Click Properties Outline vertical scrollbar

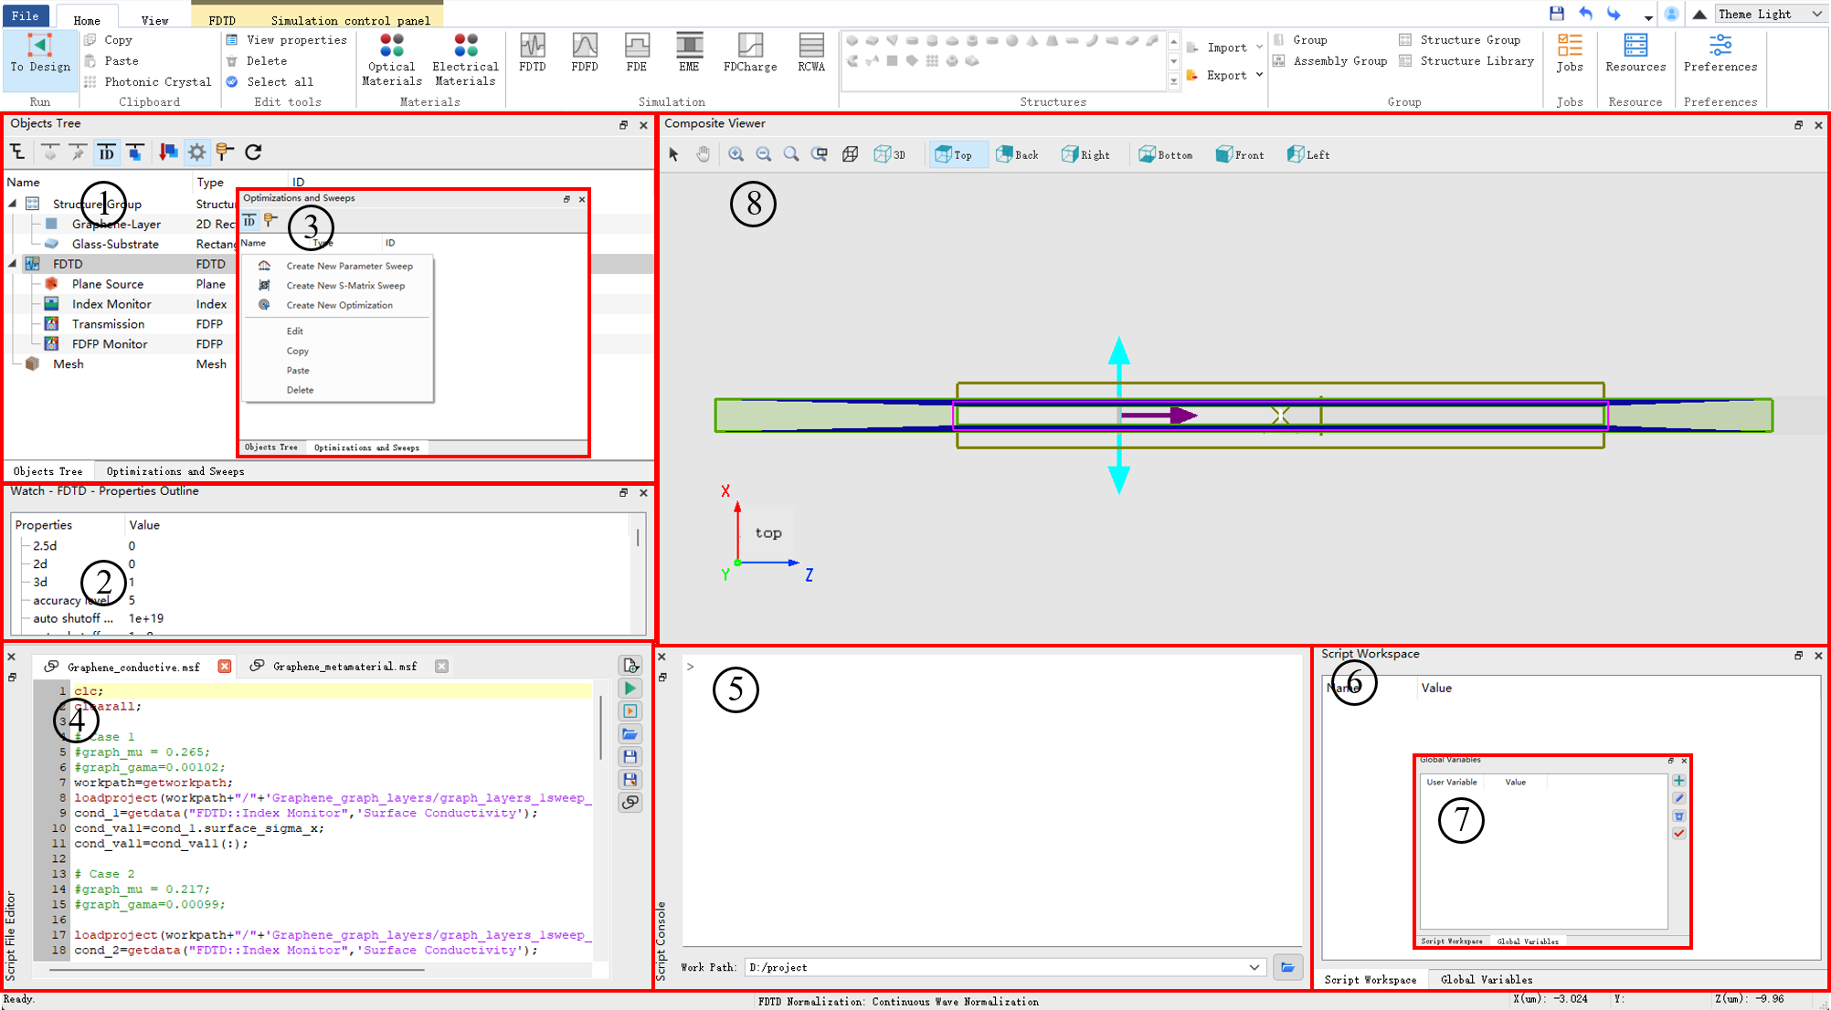pyautogui.click(x=638, y=538)
